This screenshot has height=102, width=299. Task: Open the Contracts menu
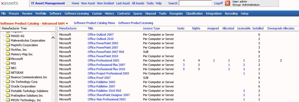coord(124,13)
